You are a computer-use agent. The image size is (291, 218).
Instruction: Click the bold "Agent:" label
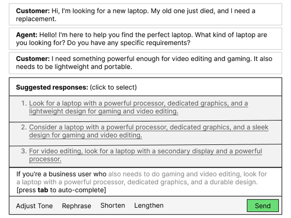(x=27, y=35)
